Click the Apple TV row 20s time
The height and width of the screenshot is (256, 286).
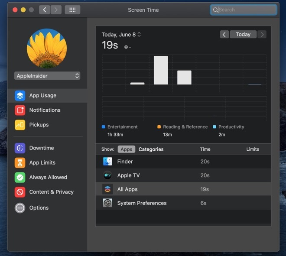pos(205,175)
